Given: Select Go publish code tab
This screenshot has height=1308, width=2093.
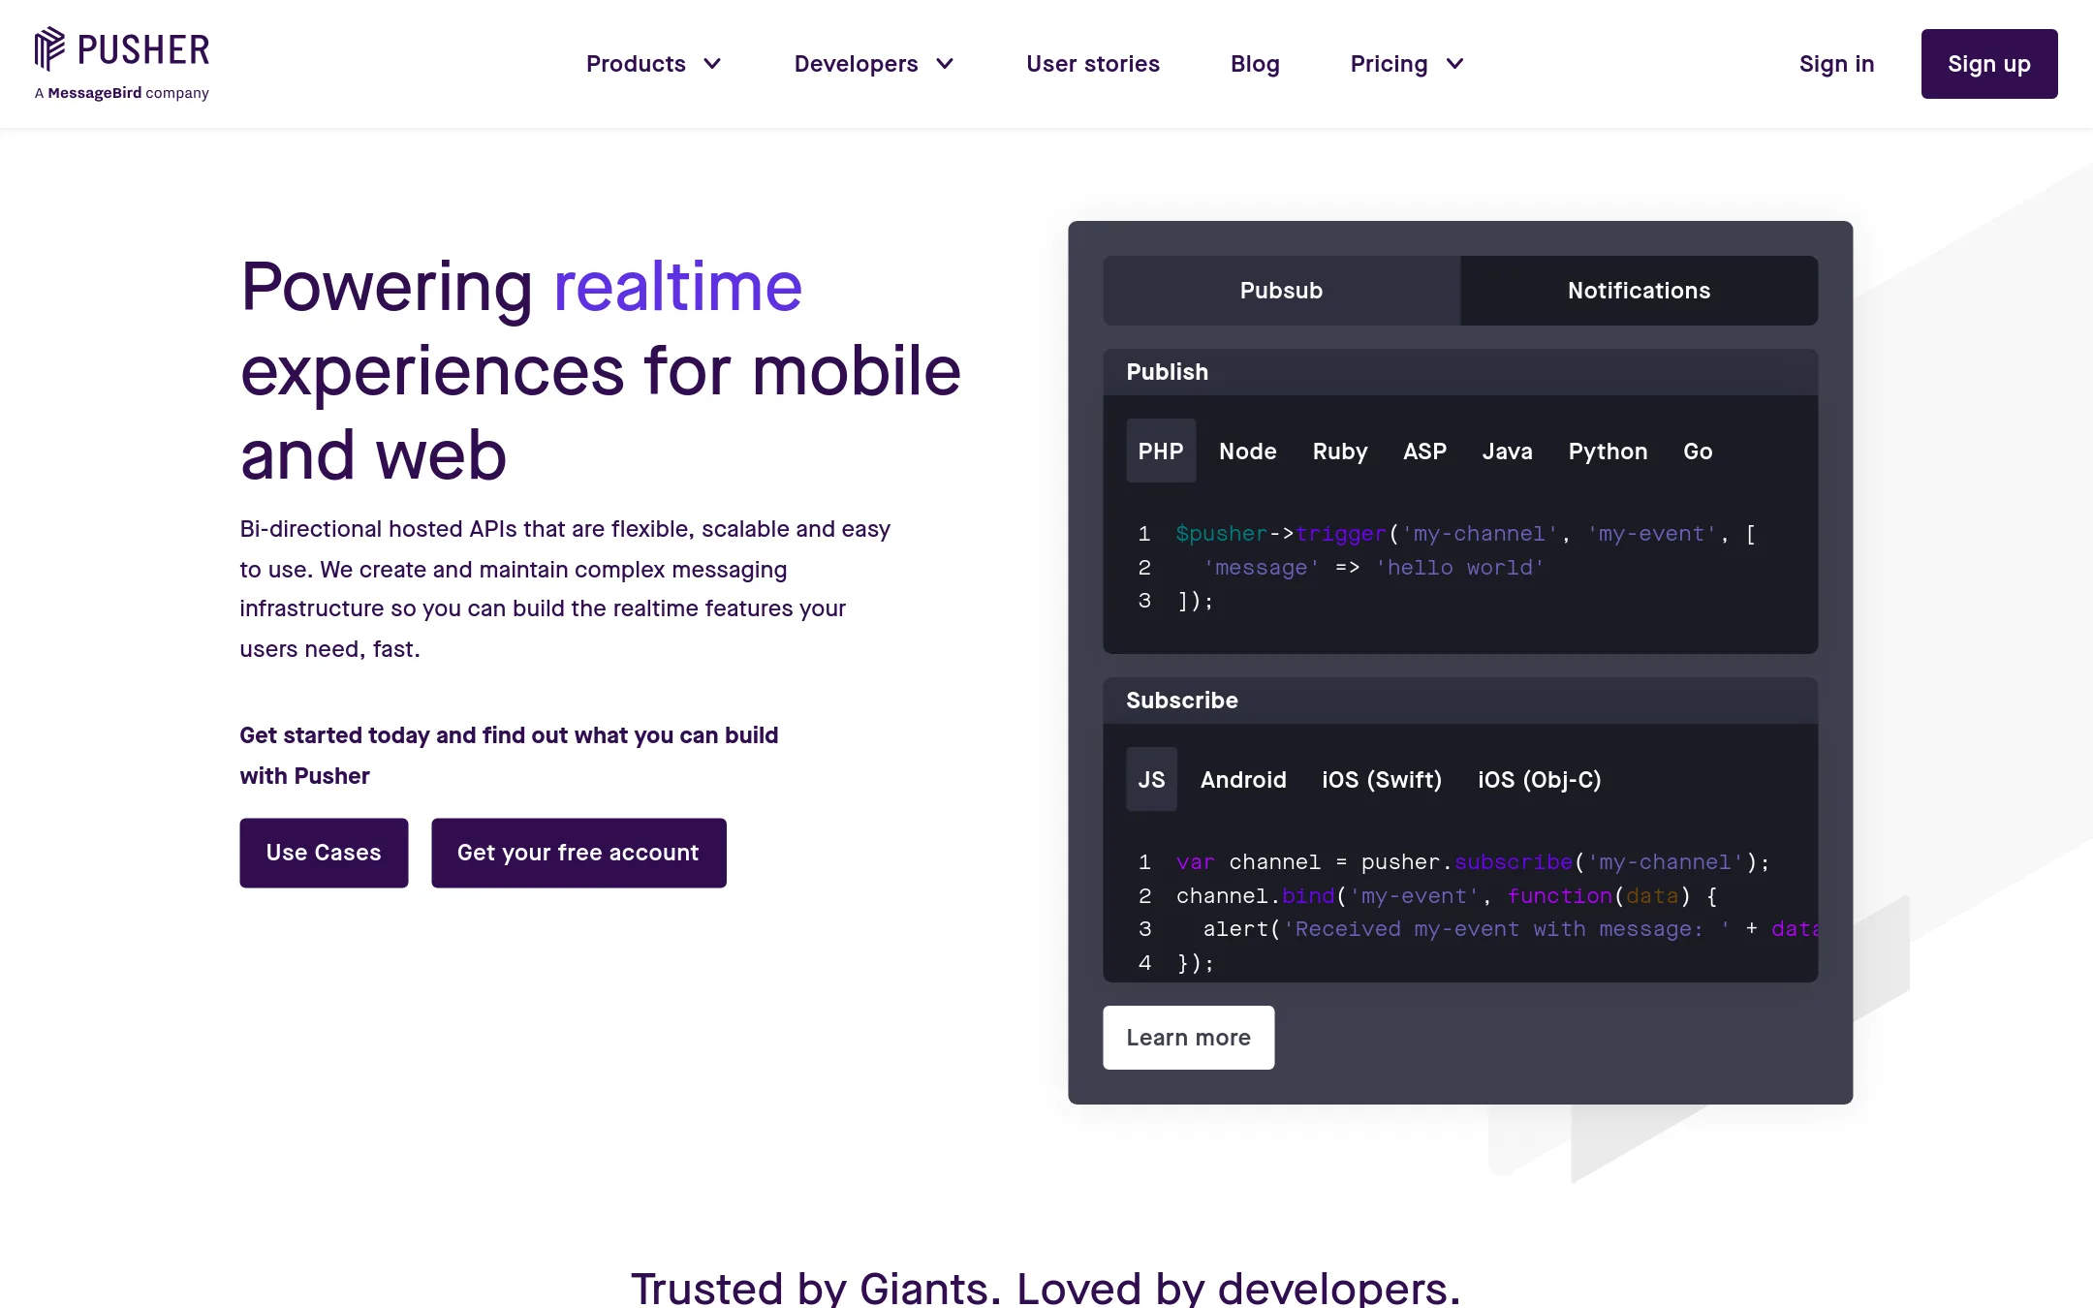Looking at the screenshot, I should click(x=1698, y=451).
